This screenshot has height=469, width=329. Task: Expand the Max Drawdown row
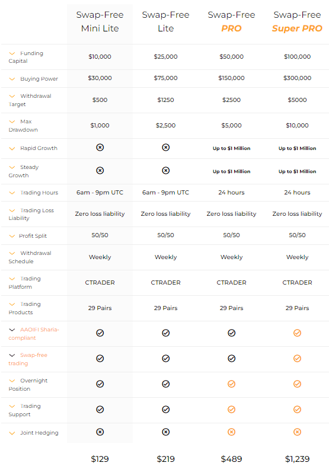[12, 122]
